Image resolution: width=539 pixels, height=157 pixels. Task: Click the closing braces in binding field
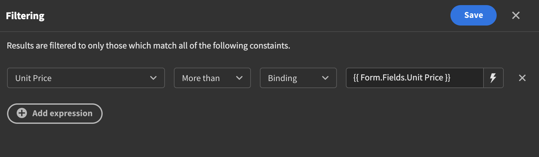point(448,78)
